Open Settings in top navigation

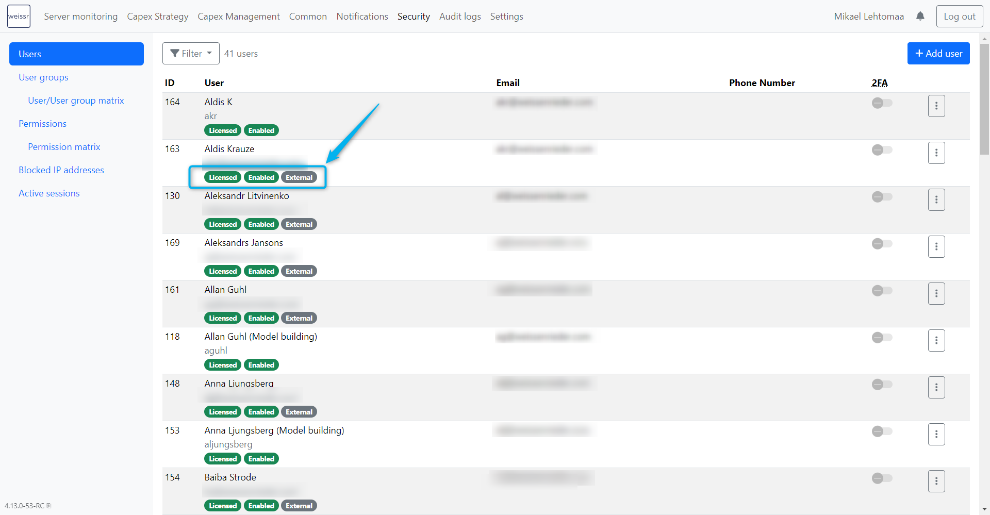click(507, 16)
